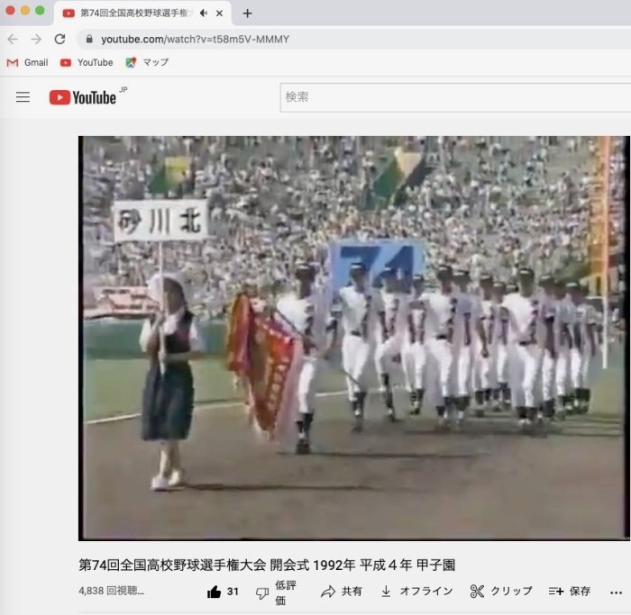Open the YouTube bookmark in bookmarks bar

[87, 62]
